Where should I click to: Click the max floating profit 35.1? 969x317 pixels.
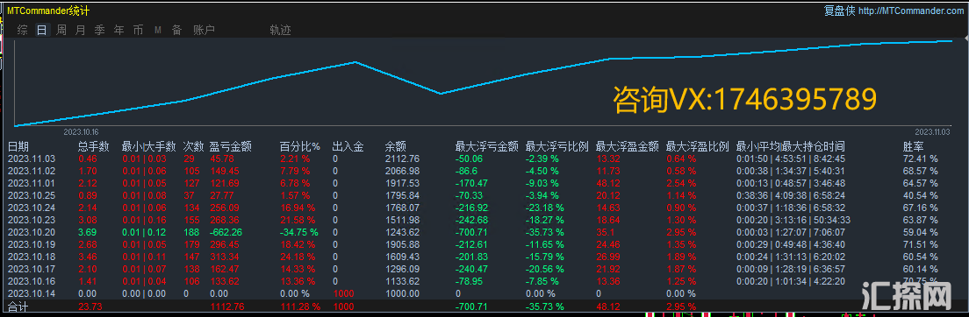pyautogui.click(x=606, y=233)
